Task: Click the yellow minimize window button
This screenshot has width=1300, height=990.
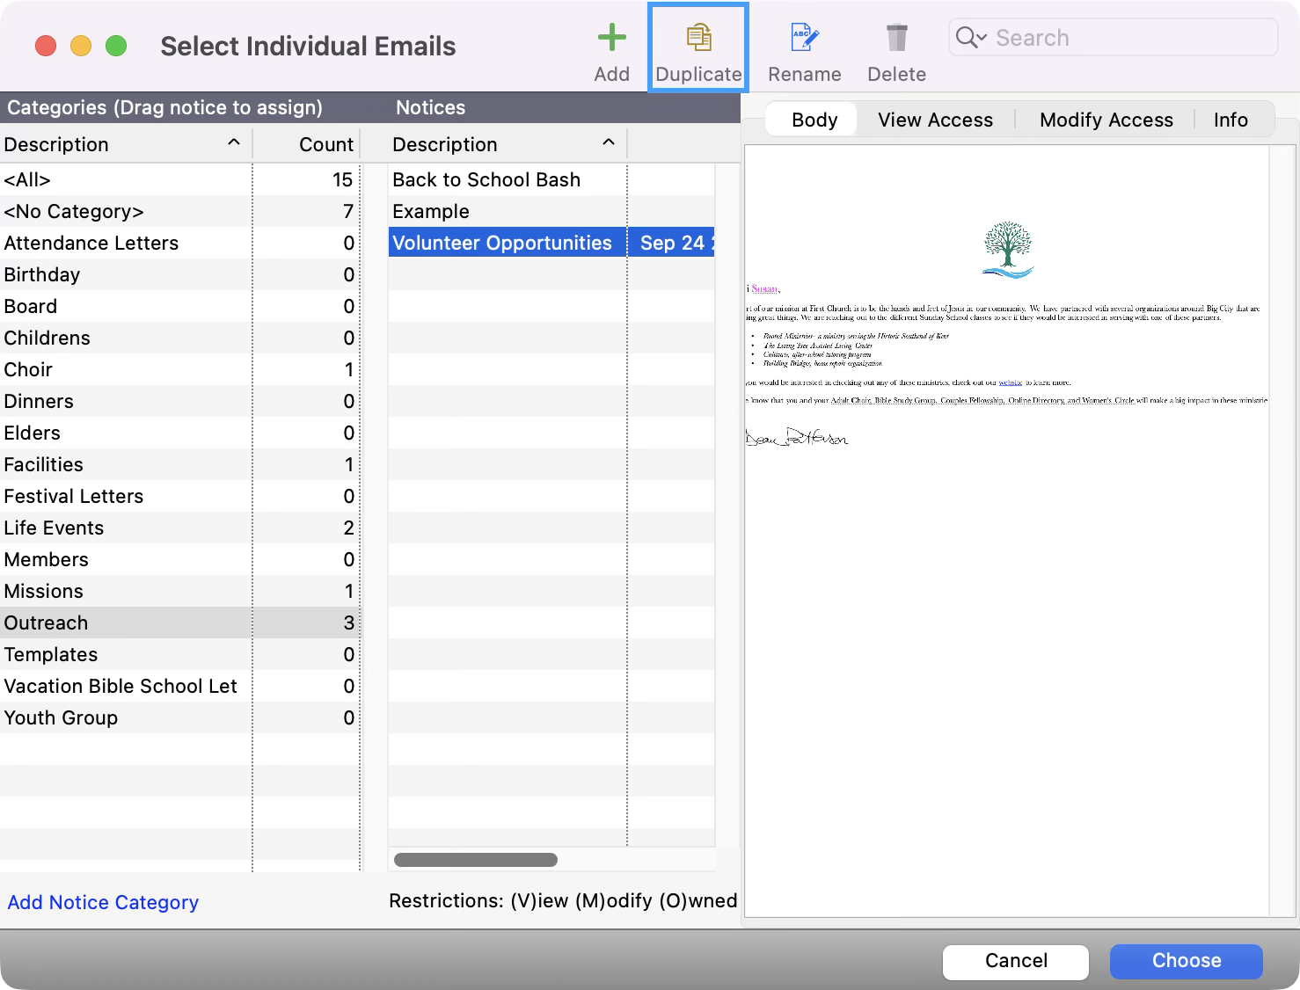Action: click(x=81, y=46)
